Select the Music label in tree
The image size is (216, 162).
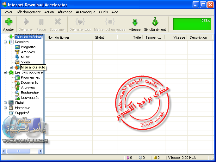[25, 57]
